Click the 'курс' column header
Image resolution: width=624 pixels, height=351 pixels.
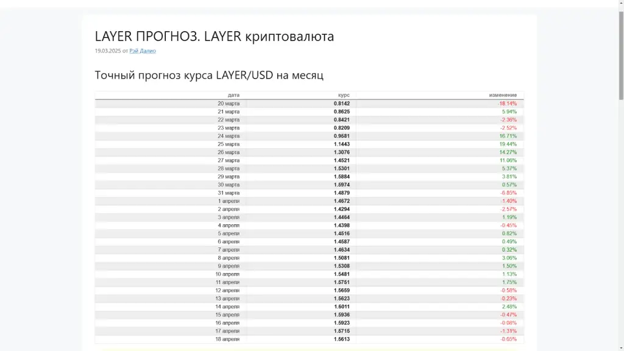[x=344, y=95]
